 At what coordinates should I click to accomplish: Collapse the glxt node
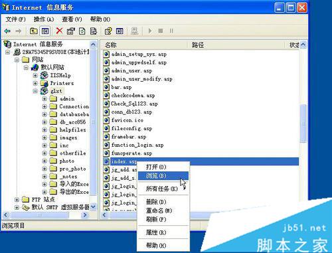35,91
